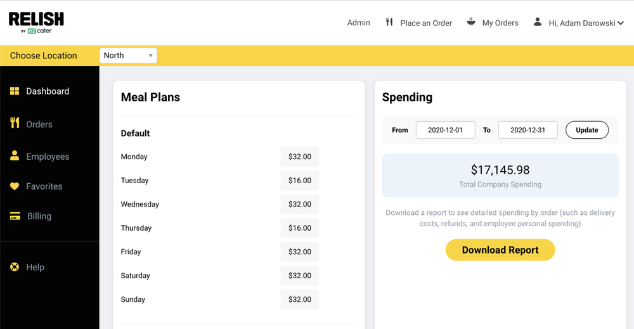Screen dimensions: 634x329
Task: Click the Dashboard grid icon in sidebar
Action: tap(15, 91)
